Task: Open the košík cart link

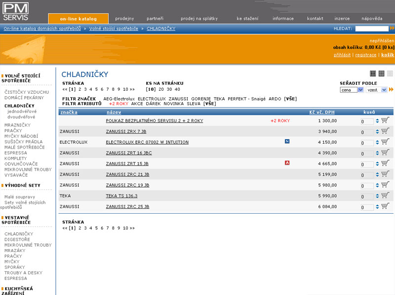Action: click(x=388, y=55)
